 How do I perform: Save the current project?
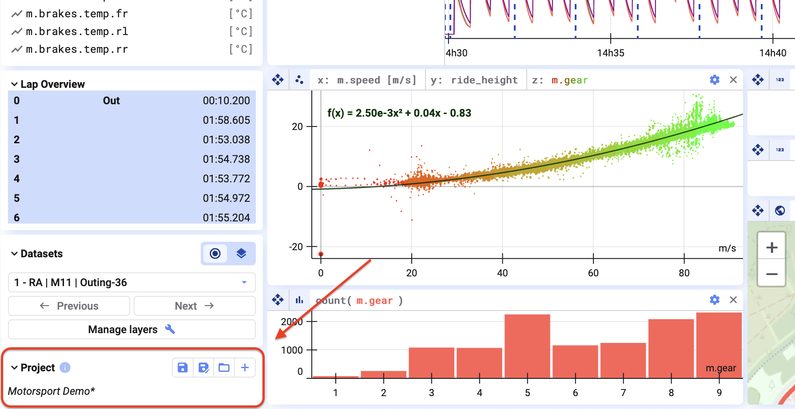[183, 368]
